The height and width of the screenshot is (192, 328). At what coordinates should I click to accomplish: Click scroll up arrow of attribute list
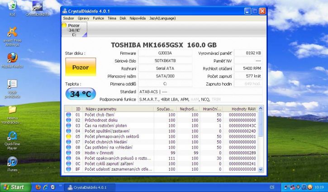[261, 109]
